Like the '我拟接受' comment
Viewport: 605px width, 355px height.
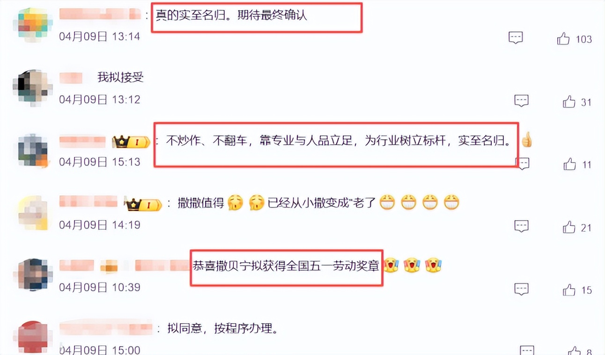569,101
